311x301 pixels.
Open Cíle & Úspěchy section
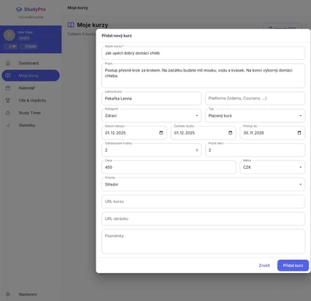point(30,100)
